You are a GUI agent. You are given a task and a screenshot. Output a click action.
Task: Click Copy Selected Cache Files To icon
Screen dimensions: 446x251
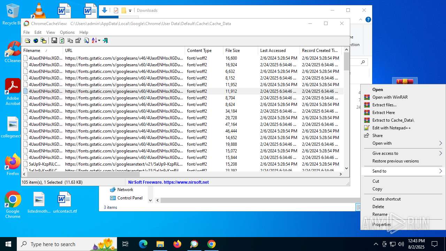(x=44, y=41)
